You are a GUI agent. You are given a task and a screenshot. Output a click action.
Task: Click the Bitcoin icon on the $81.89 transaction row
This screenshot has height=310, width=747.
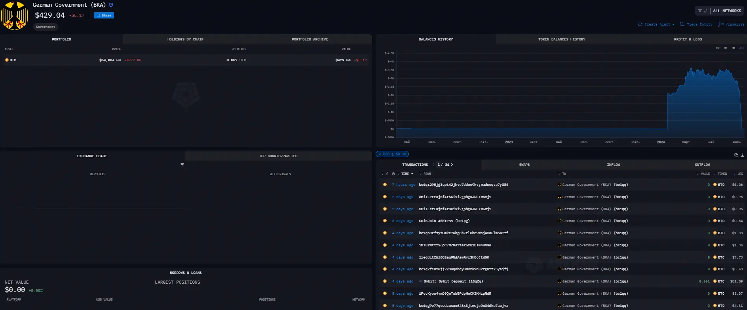[385, 281]
